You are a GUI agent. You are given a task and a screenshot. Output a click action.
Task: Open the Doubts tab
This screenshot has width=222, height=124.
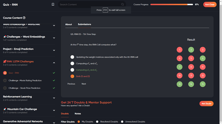pos(65,113)
